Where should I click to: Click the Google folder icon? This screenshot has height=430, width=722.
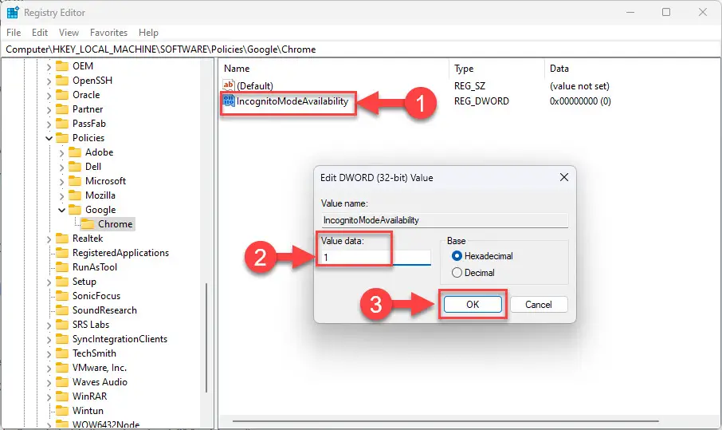coord(75,209)
